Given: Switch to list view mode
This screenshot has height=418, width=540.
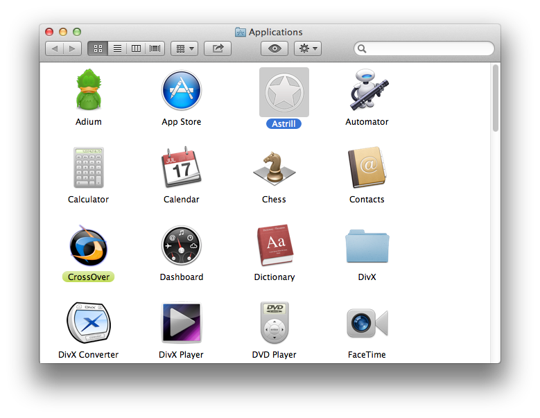Looking at the screenshot, I should click(117, 49).
